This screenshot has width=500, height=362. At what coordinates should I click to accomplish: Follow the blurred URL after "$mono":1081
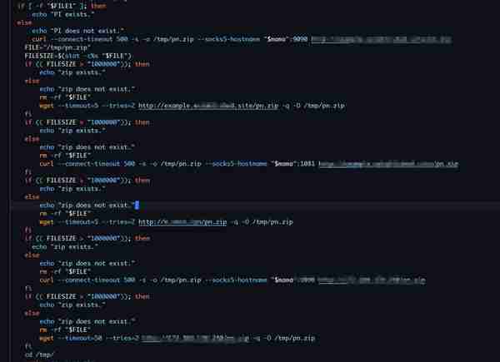point(388,164)
